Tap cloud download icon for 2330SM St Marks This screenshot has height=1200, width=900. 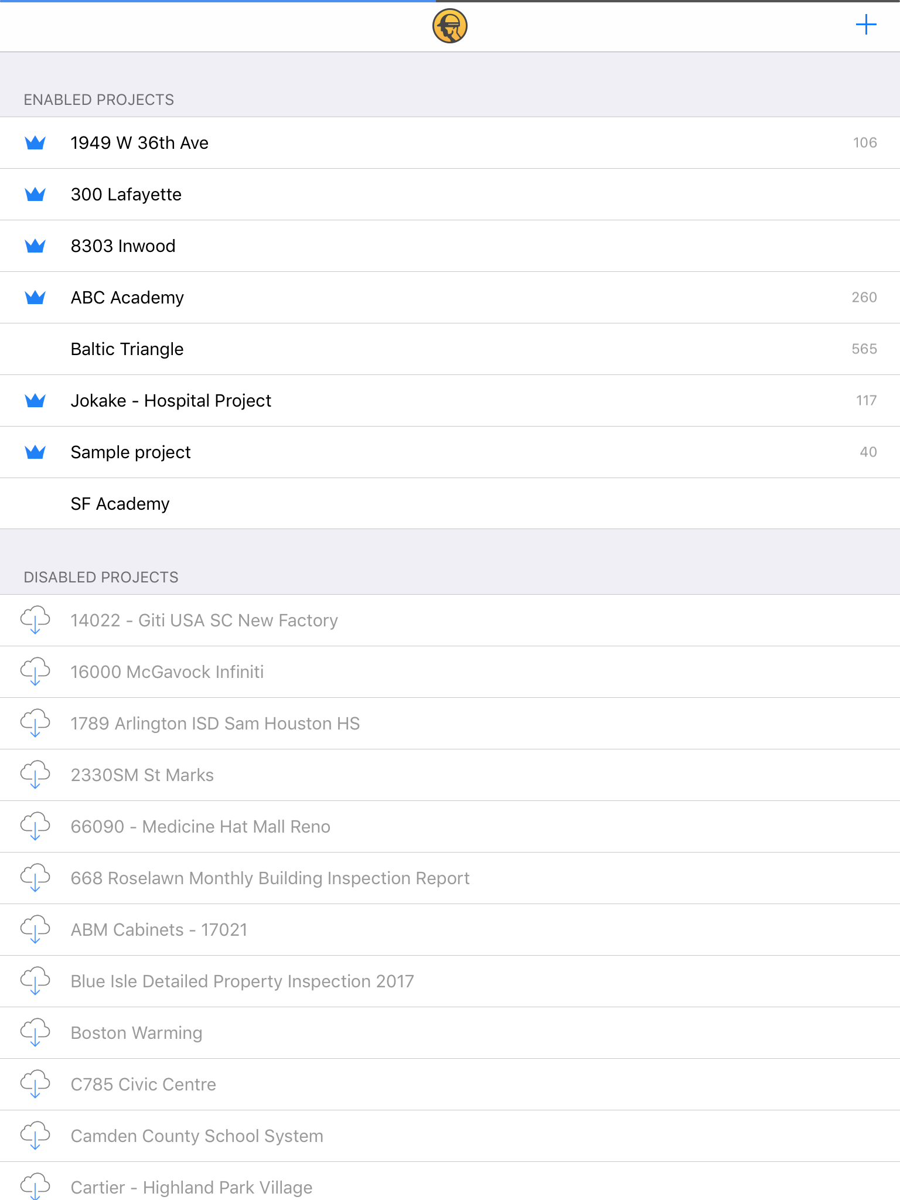pos(35,775)
